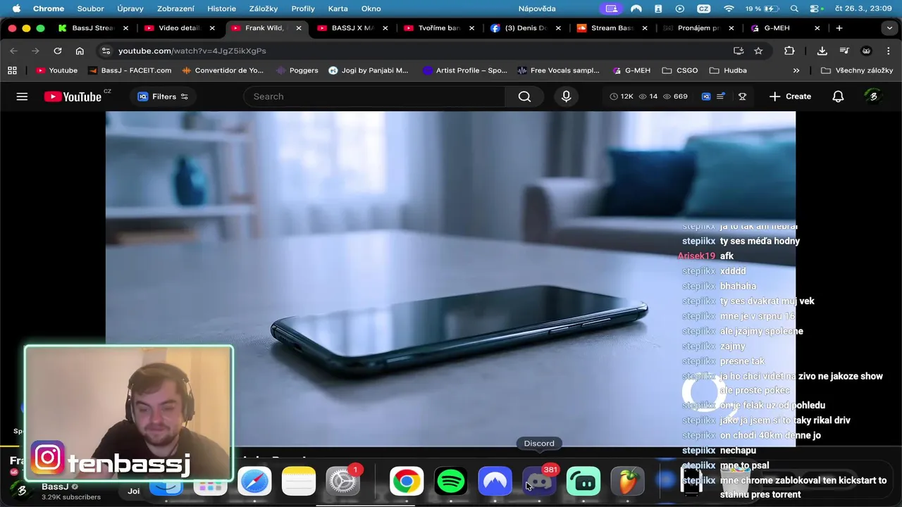902x507 pixels.
Task: Open the vidIQ Filters button
Action: pyautogui.click(x=163, y=96)
